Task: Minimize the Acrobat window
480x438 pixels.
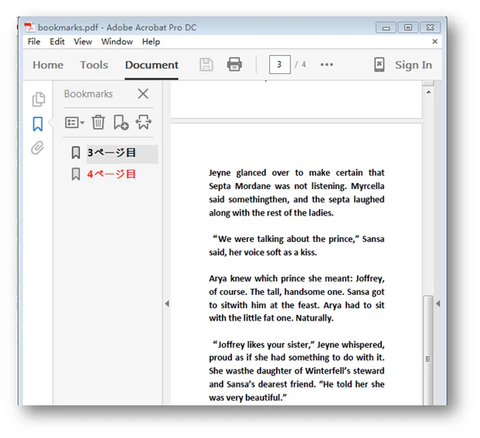Action: [386, 27]
